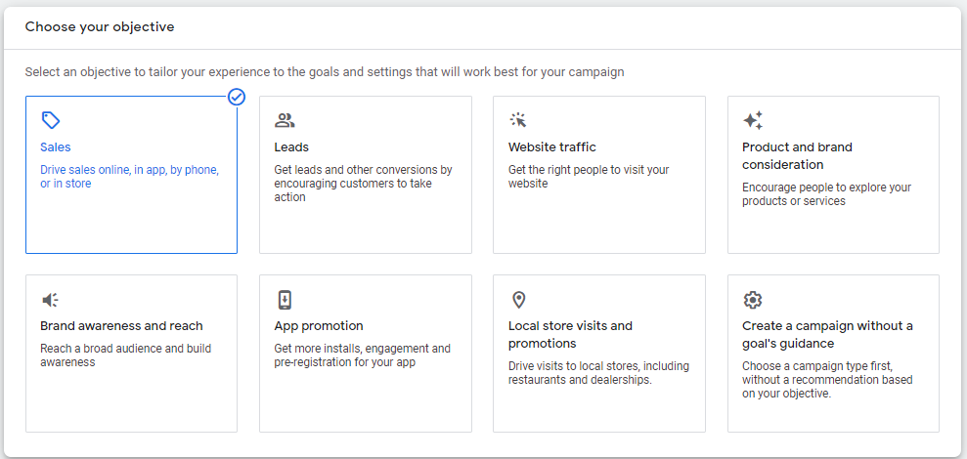Image resolution: width=967 pixels, height=459 pixels.
Task: Click the App promotion phone icon
Action: click(285, 300)
